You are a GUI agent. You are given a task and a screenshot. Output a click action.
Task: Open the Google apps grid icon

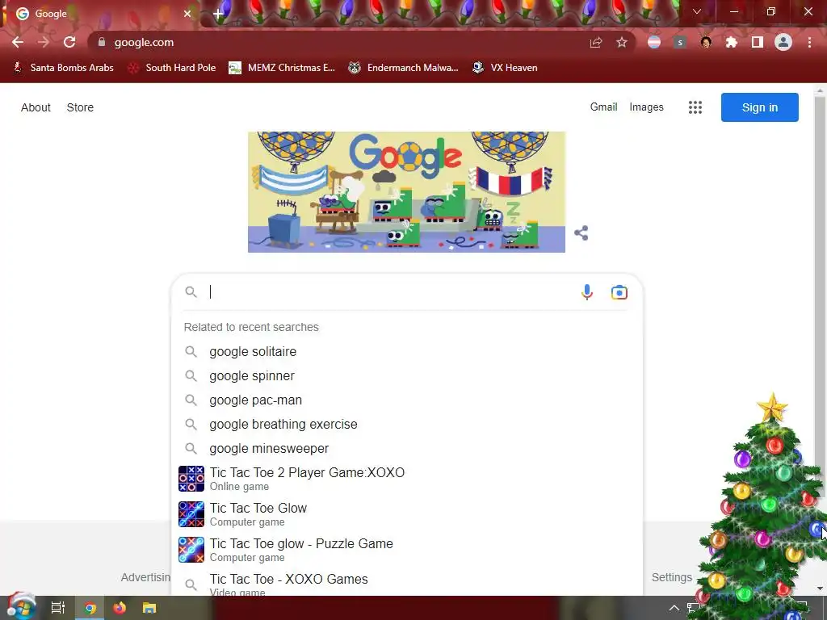pyautogui.click(x=695, y=107)
